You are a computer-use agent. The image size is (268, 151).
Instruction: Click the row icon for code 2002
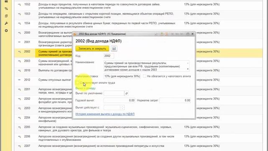click(20, 52)
